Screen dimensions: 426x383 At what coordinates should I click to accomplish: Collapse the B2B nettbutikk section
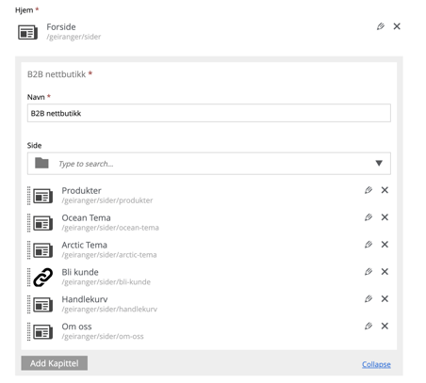tap(376, 364)
